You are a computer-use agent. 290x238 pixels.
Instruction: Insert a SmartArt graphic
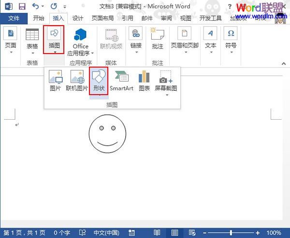click(121, 81)
